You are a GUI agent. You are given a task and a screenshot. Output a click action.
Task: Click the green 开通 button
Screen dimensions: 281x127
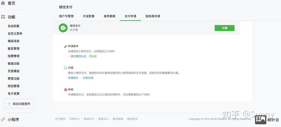click(225, 28)
